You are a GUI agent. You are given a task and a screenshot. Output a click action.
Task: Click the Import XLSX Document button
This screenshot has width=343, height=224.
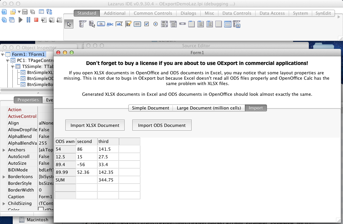coord(95,125)
